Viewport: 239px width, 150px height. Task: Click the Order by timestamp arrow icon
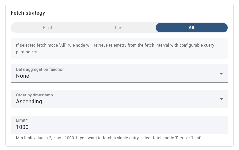(221, 99)
